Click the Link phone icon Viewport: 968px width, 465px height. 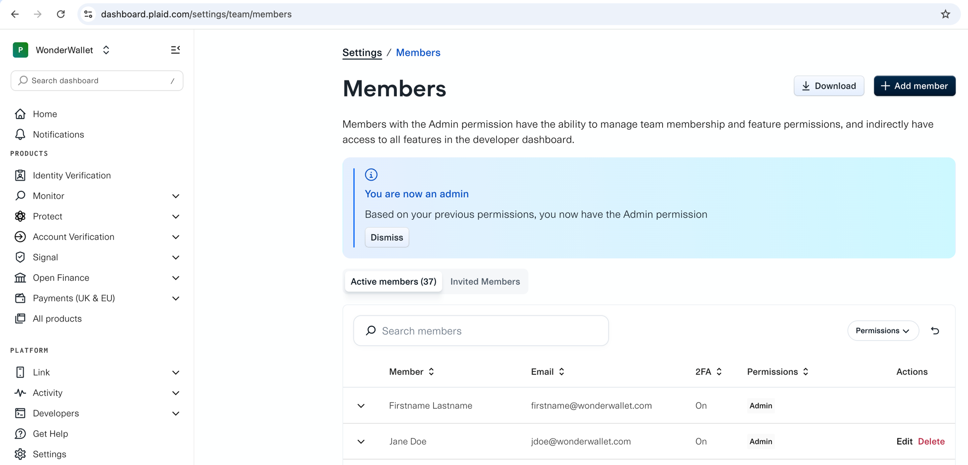coord(20,372)
